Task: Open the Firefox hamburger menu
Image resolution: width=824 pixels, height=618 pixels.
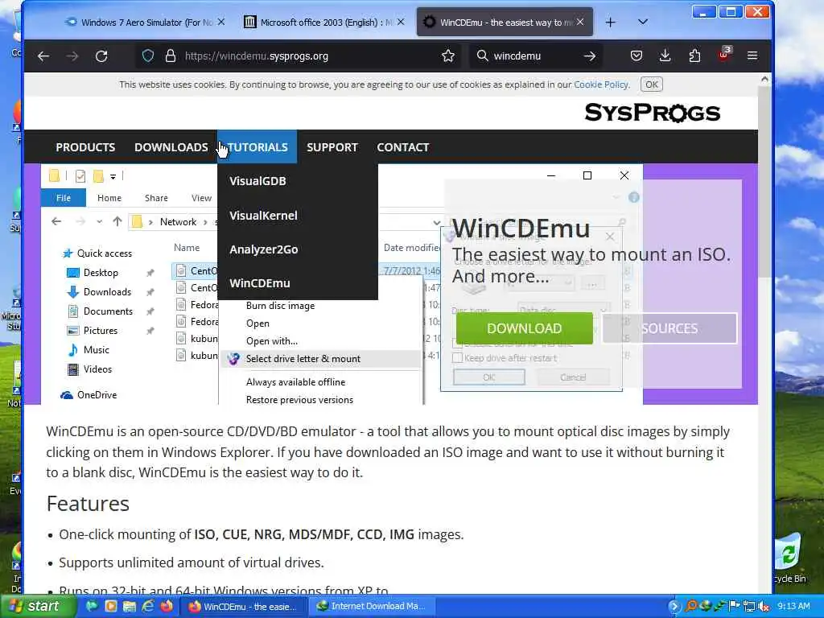Action: [x=752, y=56]
